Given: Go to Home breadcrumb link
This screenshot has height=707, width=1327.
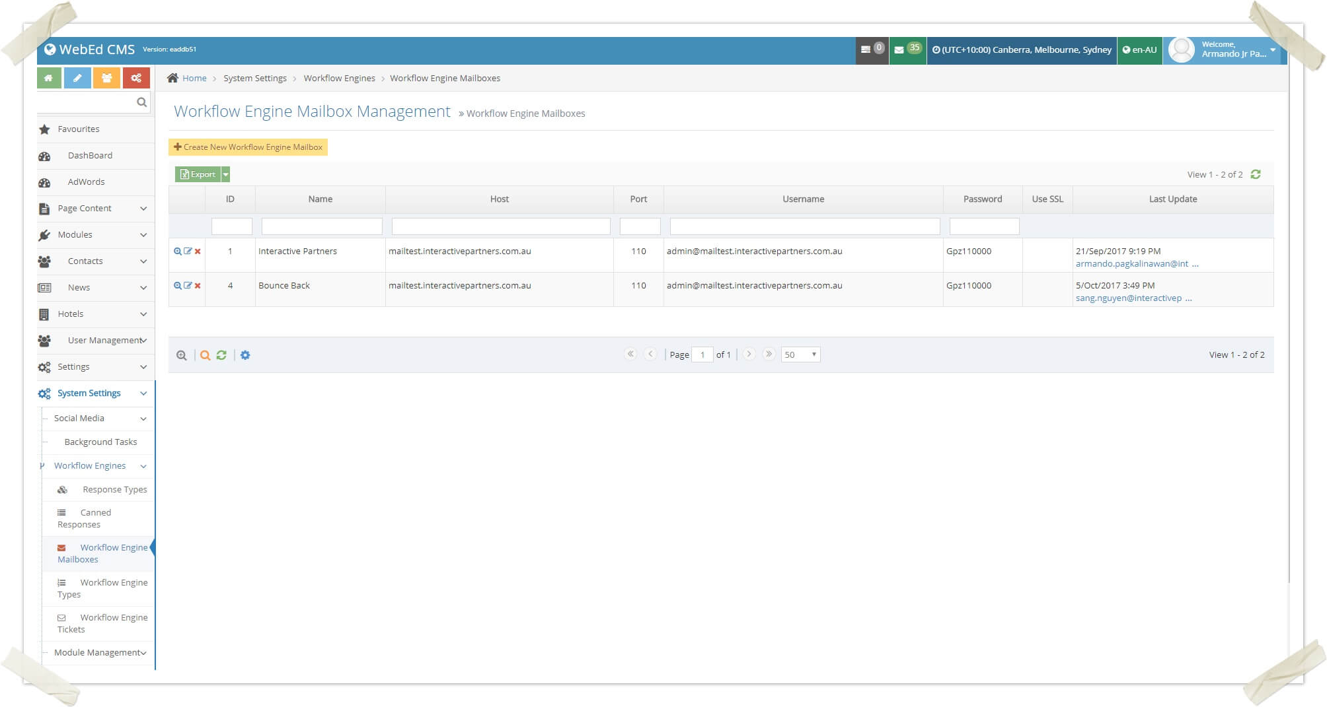Looking at the screenshot, I should click(194, 78).
